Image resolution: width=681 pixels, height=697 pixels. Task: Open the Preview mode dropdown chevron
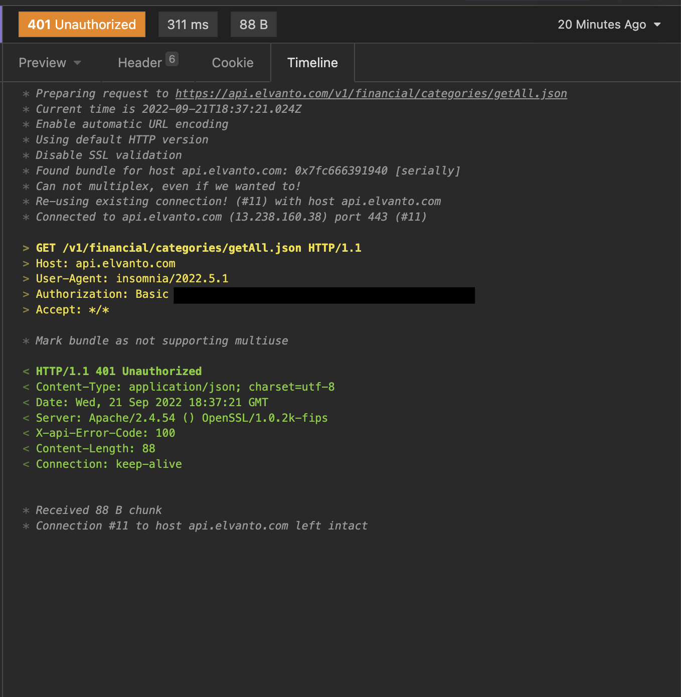click(x=78, y=63)
